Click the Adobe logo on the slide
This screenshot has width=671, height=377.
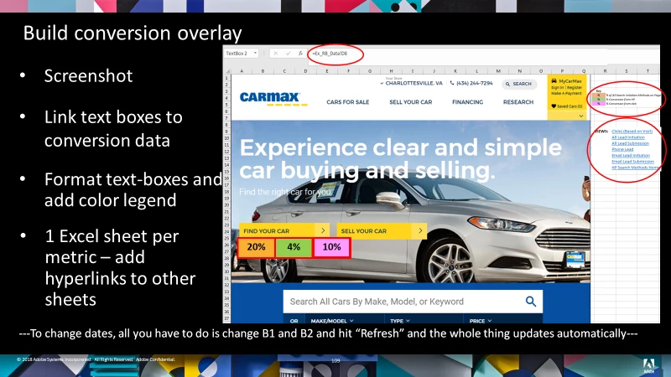tap(648, 366)
